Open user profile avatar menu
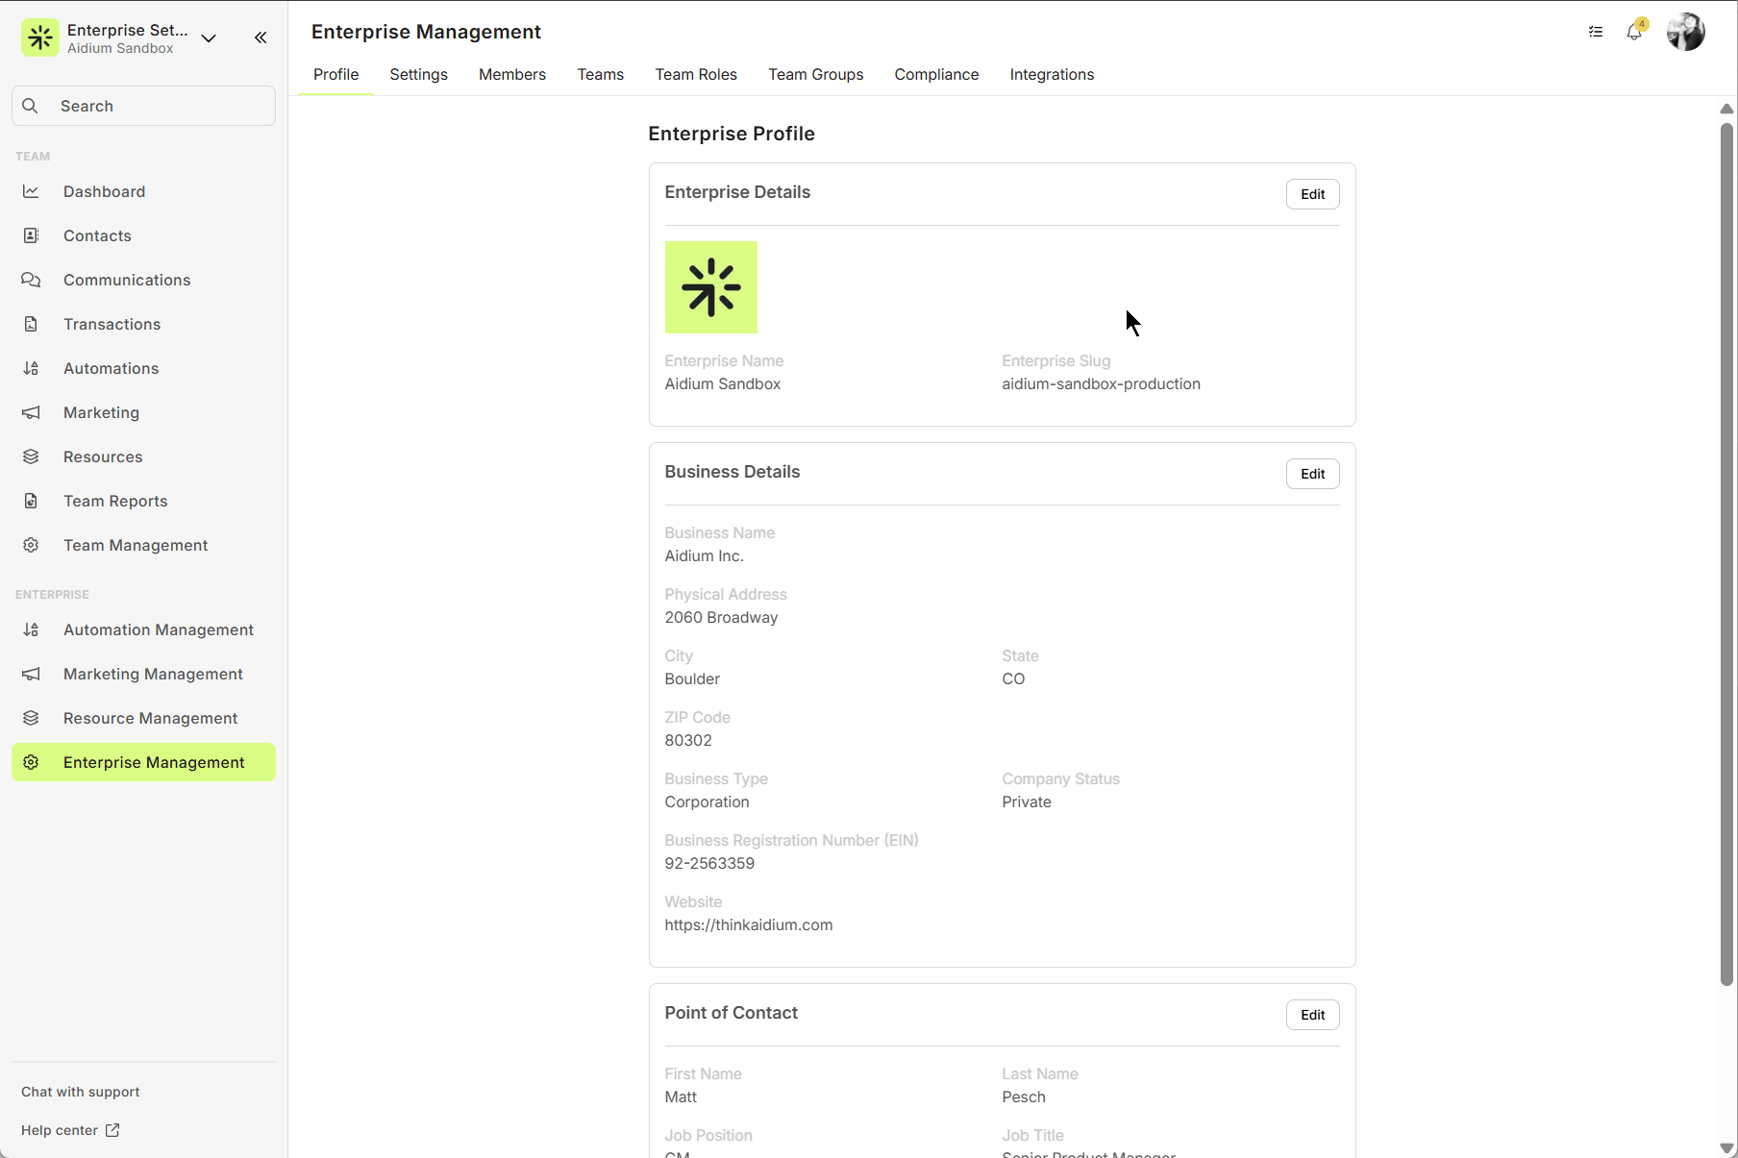The height and width of the screenshot is (1158, 1738). (1685, 32)
